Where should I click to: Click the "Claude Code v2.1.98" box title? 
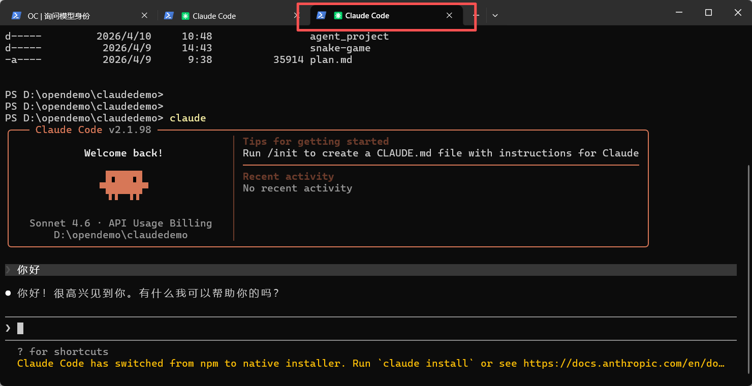[93, 130]
